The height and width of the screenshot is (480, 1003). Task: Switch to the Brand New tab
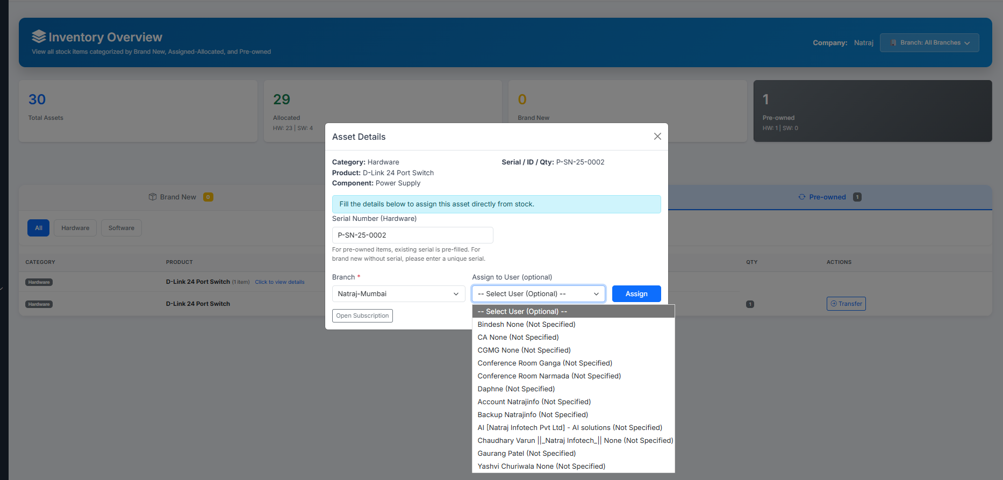[x=181, y=197]
